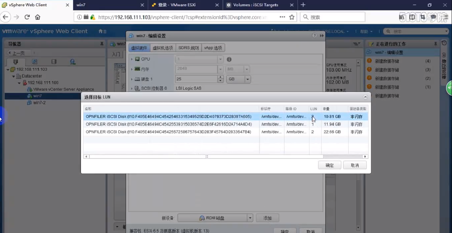Sort LUN list by 容量 column header

click(x=334, y=109)
